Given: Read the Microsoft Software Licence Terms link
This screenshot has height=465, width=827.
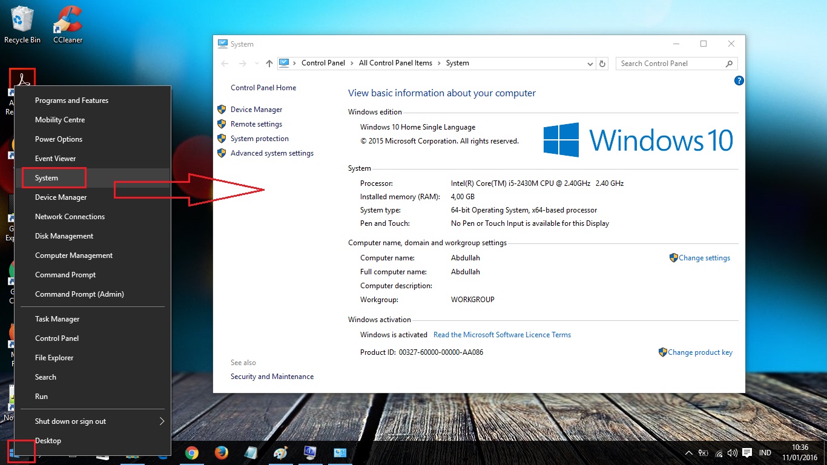Looking at the screenshot, I should click(x=502, y=335).
